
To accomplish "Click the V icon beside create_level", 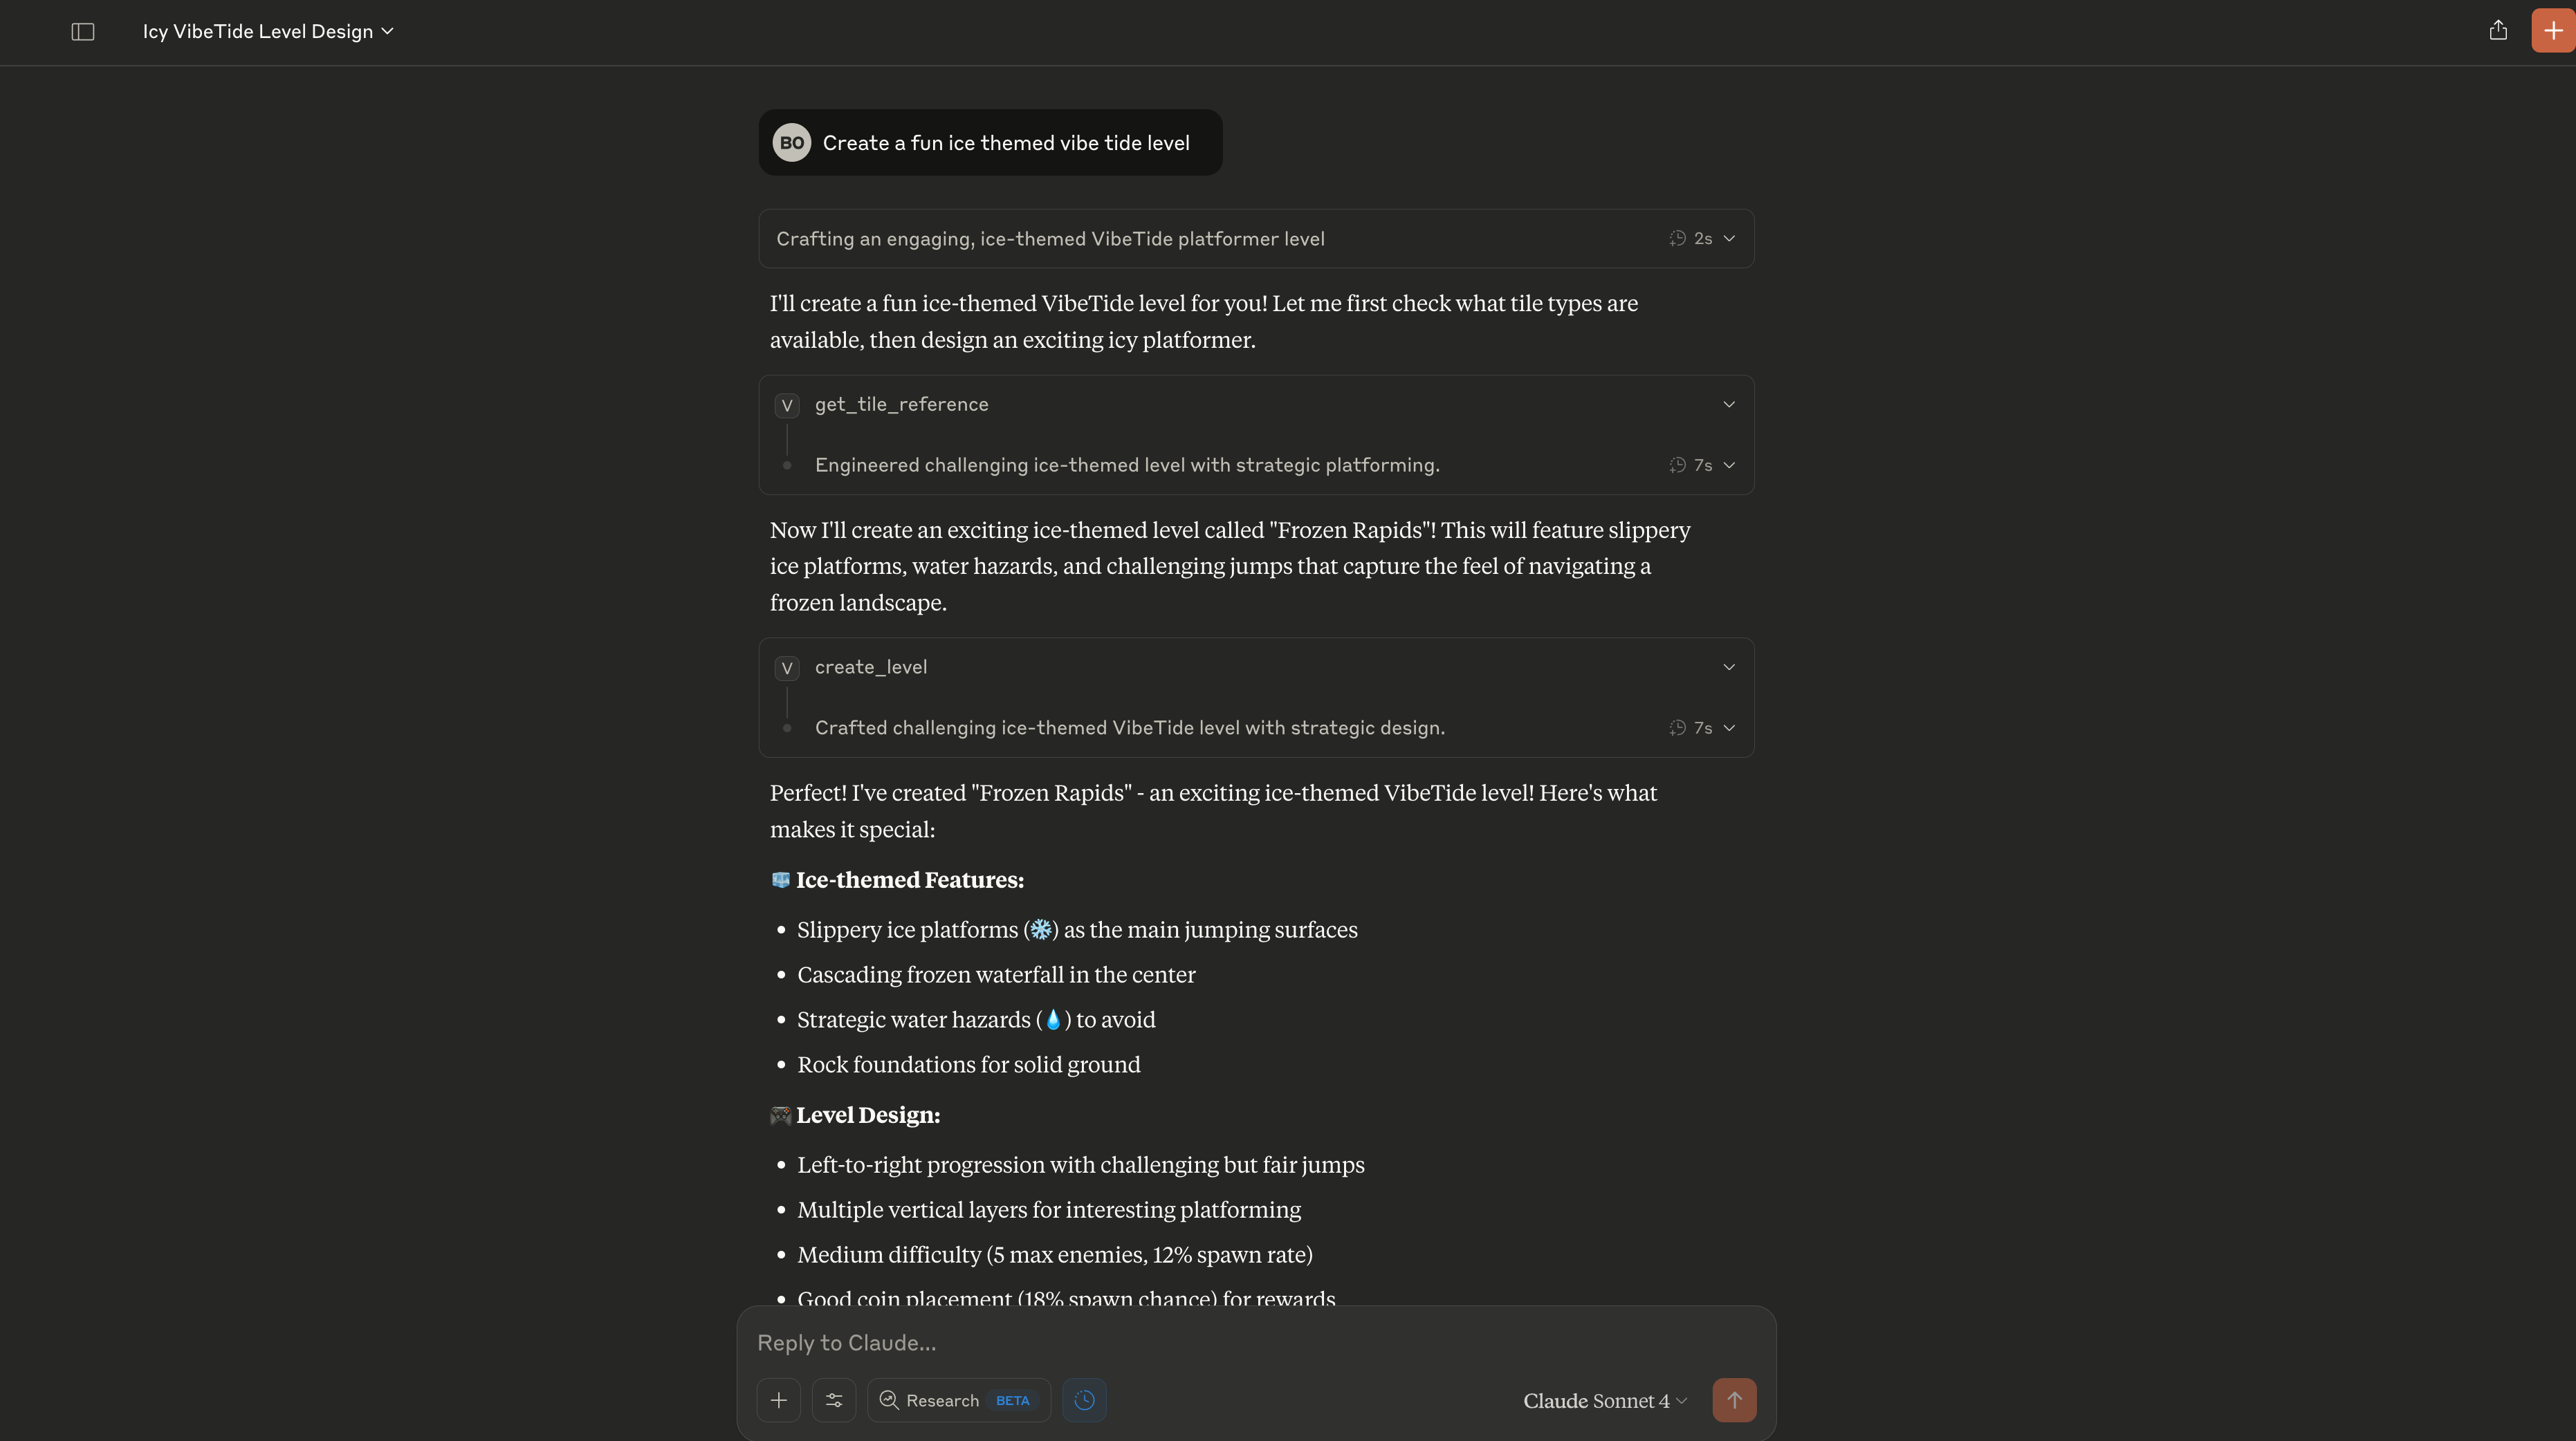I will click(787, 667).
